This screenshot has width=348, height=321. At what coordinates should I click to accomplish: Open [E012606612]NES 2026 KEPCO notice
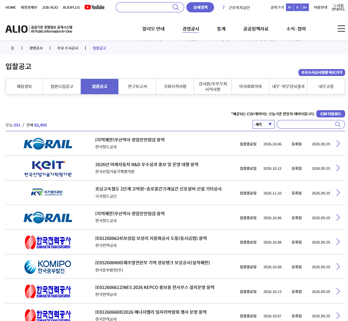pos(155,287)
